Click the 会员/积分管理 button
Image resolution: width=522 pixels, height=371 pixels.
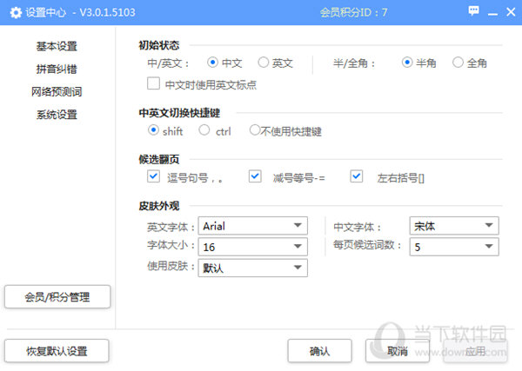pos(57,296)
